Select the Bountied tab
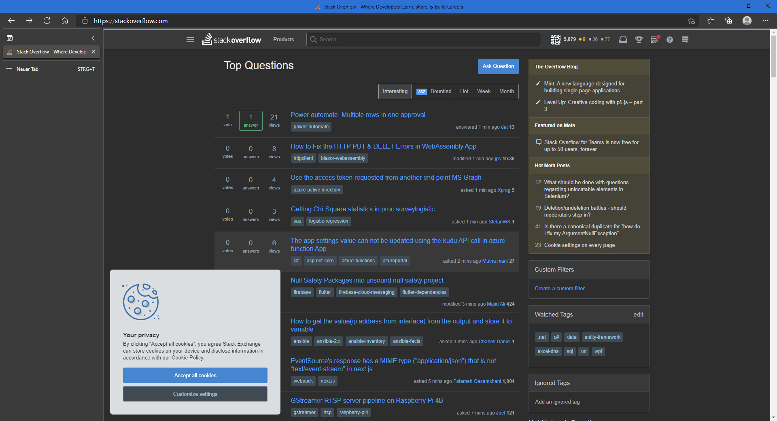Image resolution: width=777 pixels, height=421 pixels. pyautogui.click(x=434, y=91)
